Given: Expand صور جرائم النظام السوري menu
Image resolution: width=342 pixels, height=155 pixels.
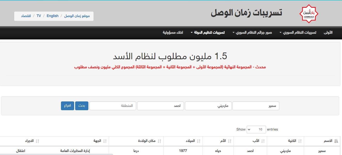Looking at the screenshot, I should coord(252,33).
